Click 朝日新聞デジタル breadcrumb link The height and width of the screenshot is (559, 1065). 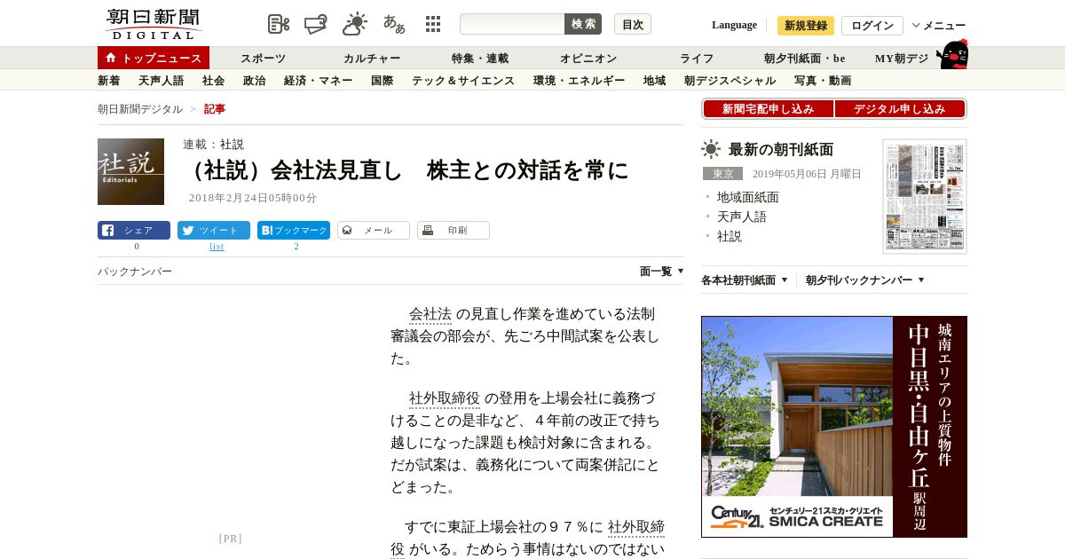coord(140,109)
